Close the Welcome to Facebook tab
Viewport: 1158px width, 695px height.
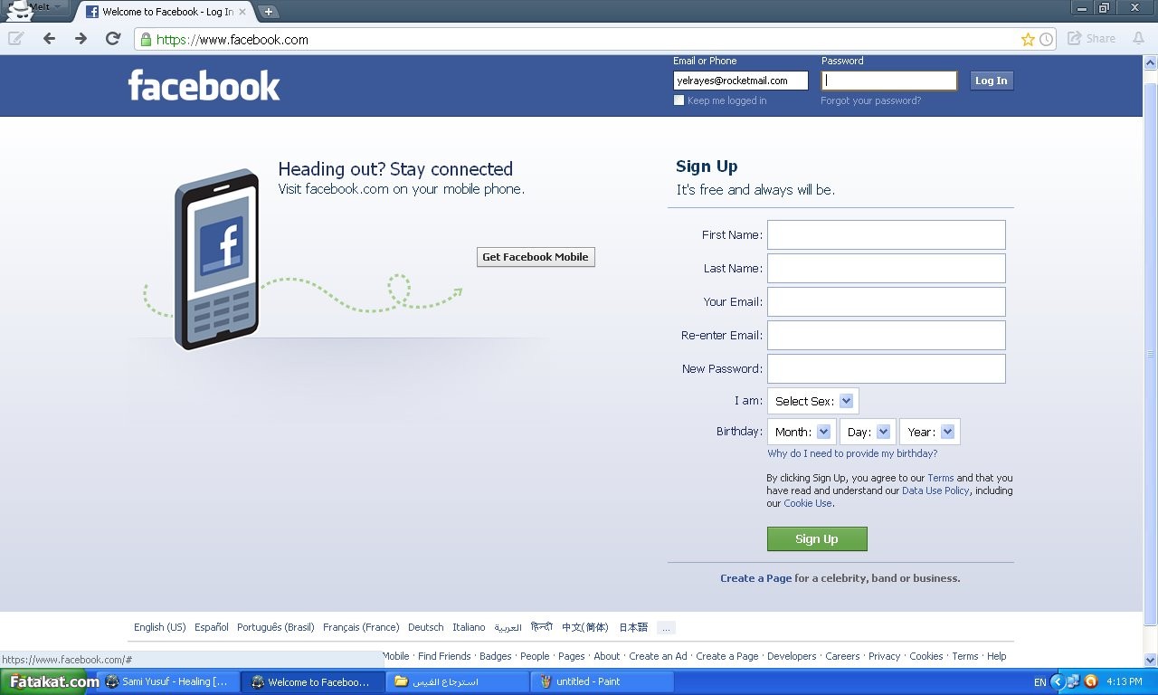242,12
